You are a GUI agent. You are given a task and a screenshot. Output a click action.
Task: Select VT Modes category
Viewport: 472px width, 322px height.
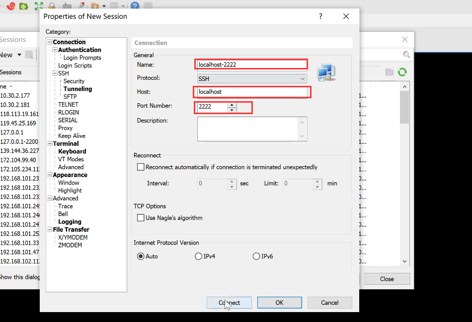click(71, 159)
